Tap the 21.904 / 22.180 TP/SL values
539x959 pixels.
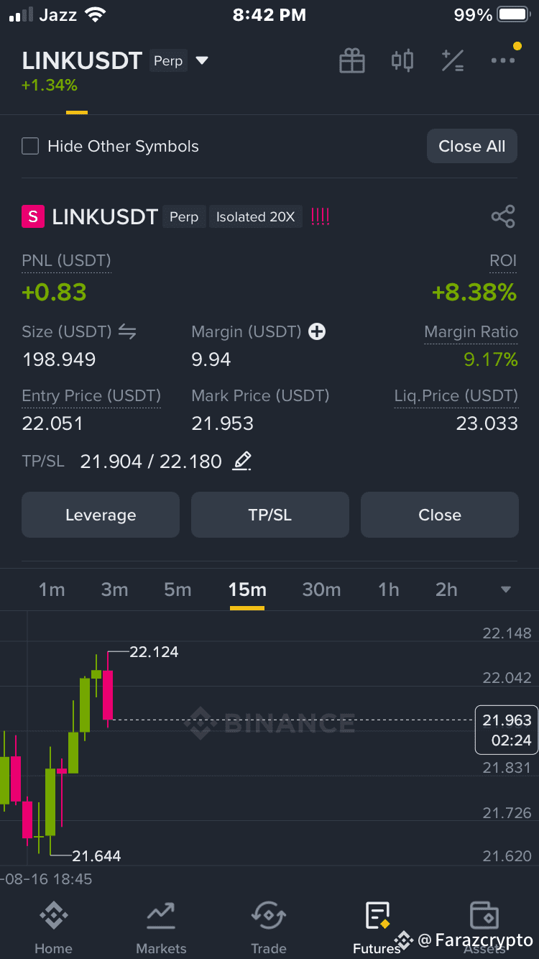pyautogui.click(x=151, y=461)
